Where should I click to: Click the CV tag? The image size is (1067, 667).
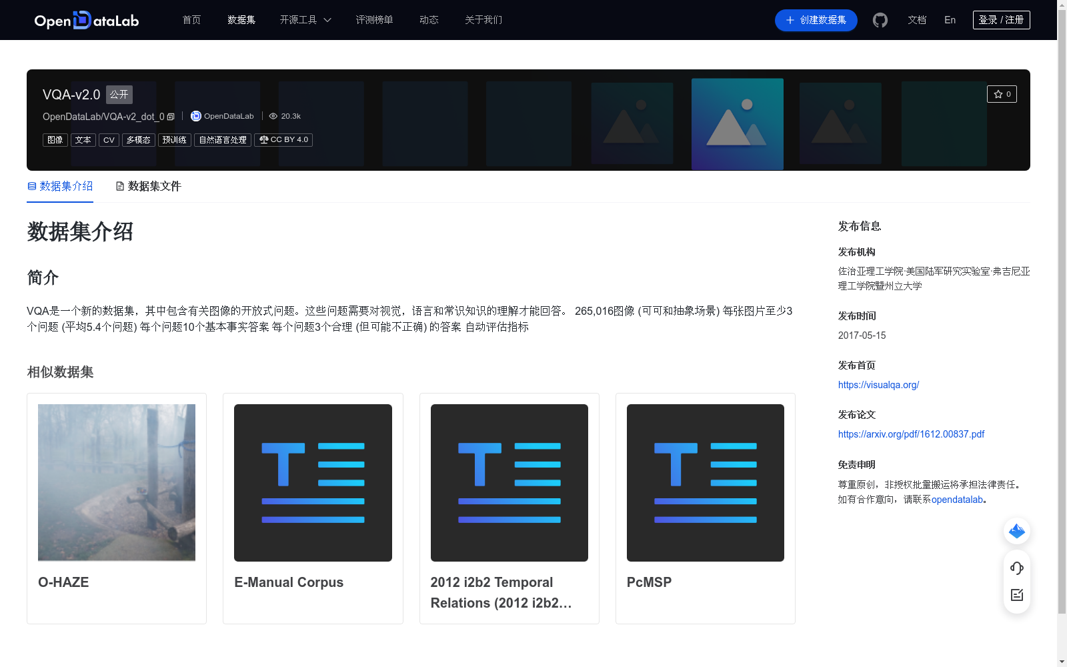click(x=109, y=140)
